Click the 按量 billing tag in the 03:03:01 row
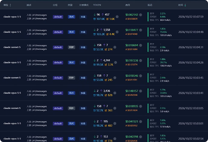 click(x=83, y=123)
